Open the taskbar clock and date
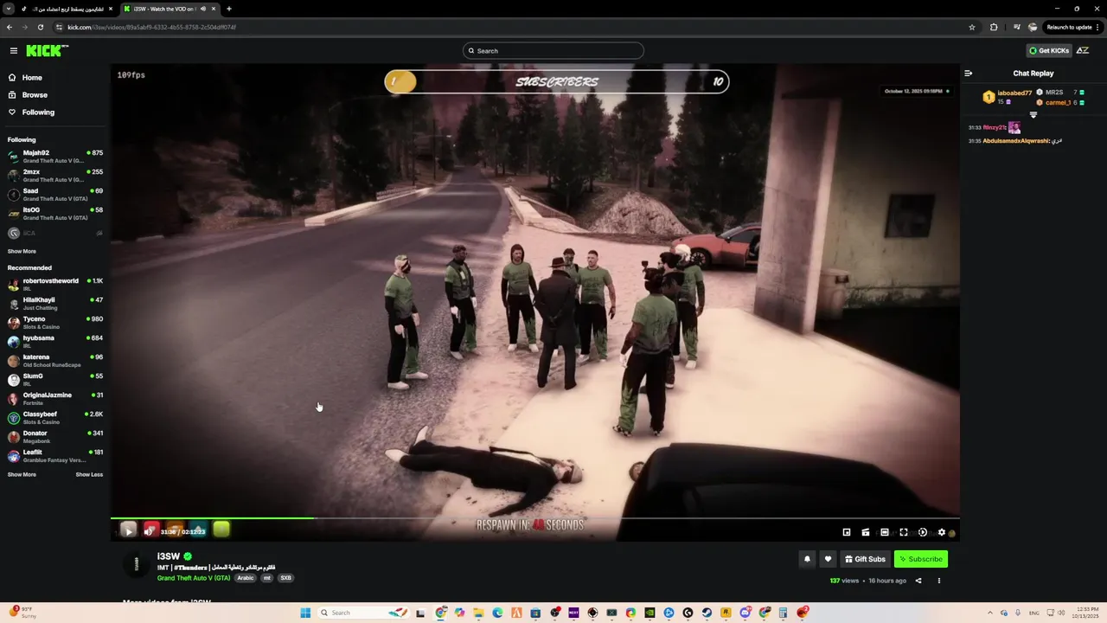This screenshot has height=623, width=1107. pyautogui.click(x=1084, y=613)
